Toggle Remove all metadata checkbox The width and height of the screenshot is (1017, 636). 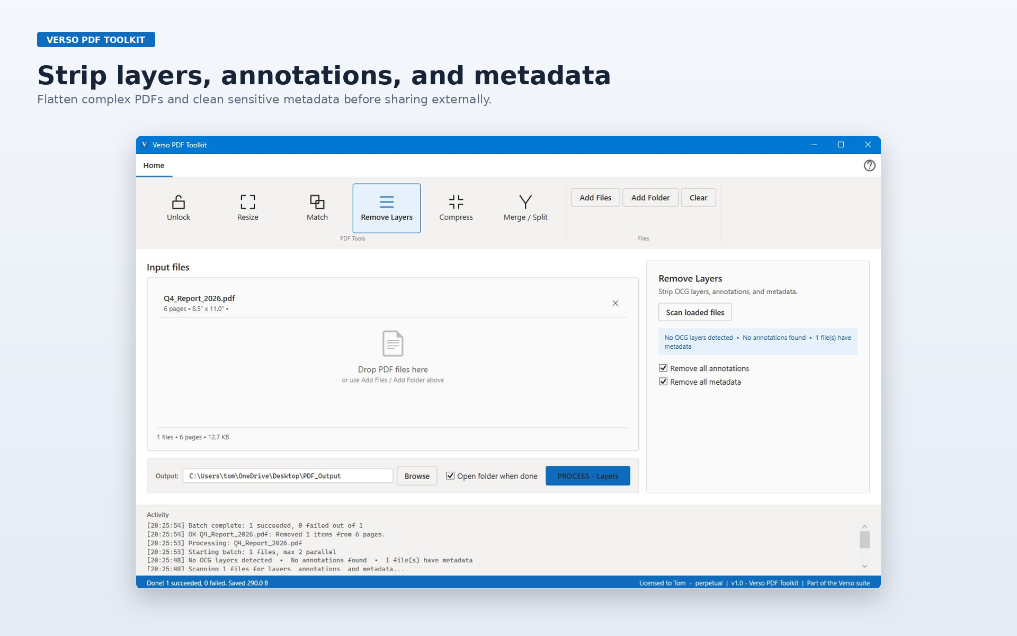tap(663, 382)
